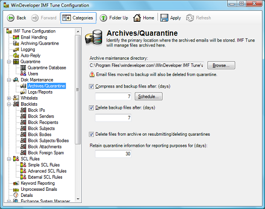Select the SCL Rules tree item

pyautogui.click(x=30, y=159)
